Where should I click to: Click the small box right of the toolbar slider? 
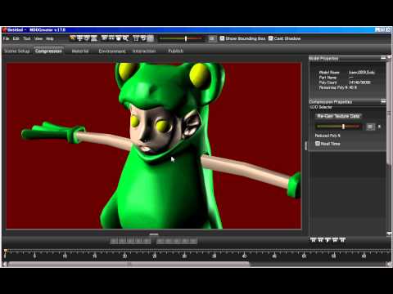coord(212,38)
